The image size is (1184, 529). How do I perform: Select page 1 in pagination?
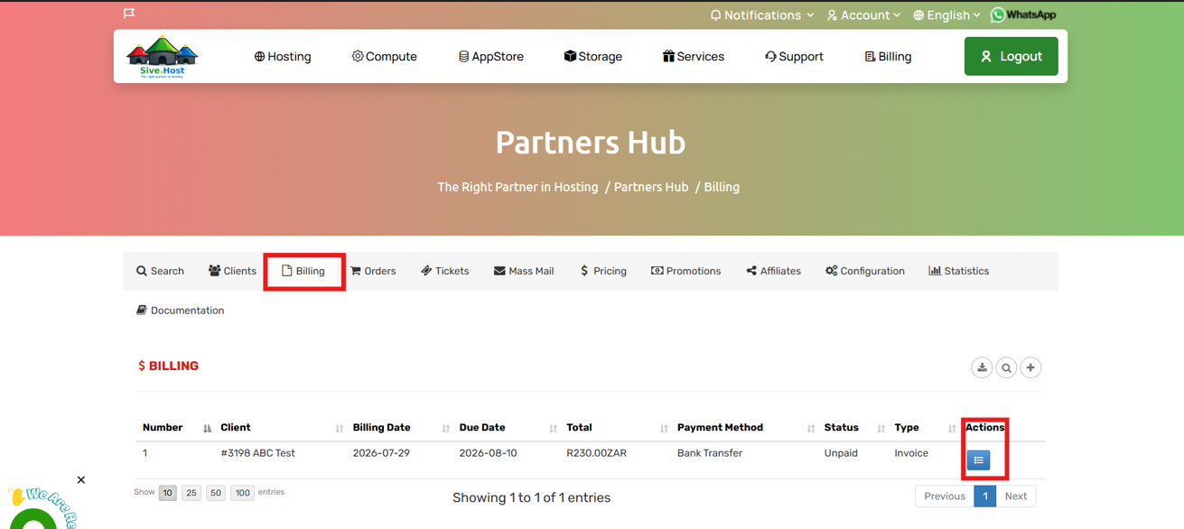click(985, 497)
